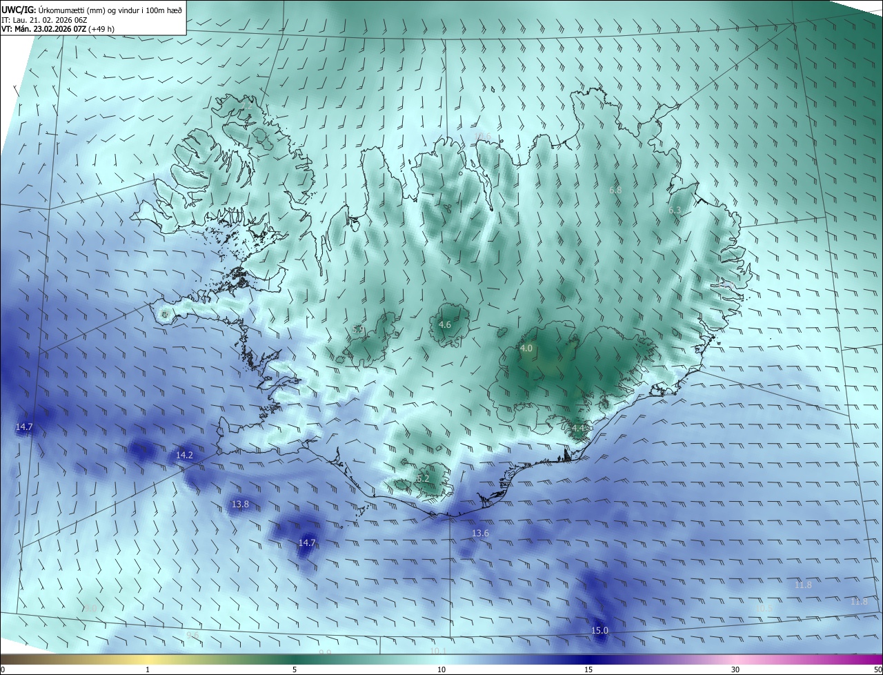Click the 4.4 value near the southeast coast

tap(578, 429)
